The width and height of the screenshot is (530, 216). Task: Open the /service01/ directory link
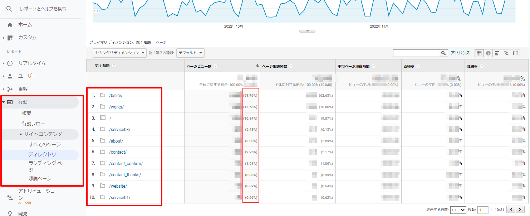click(120, 198)
